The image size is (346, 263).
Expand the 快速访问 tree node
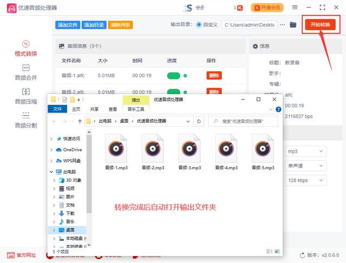[x=51, y=139]
